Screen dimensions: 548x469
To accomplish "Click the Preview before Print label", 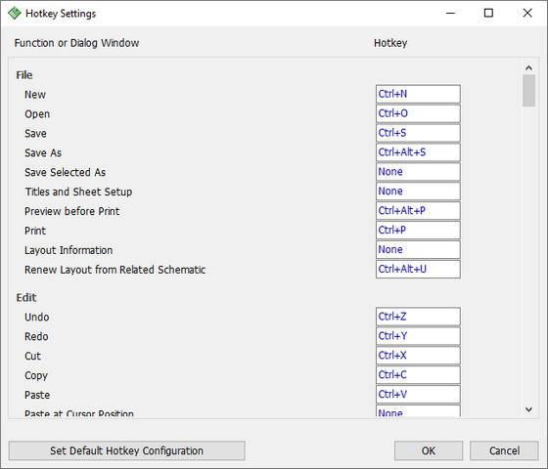I will click(72, 211).
